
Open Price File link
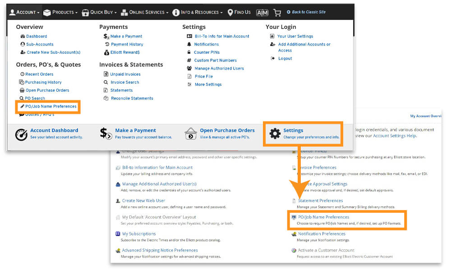(204, 77)
